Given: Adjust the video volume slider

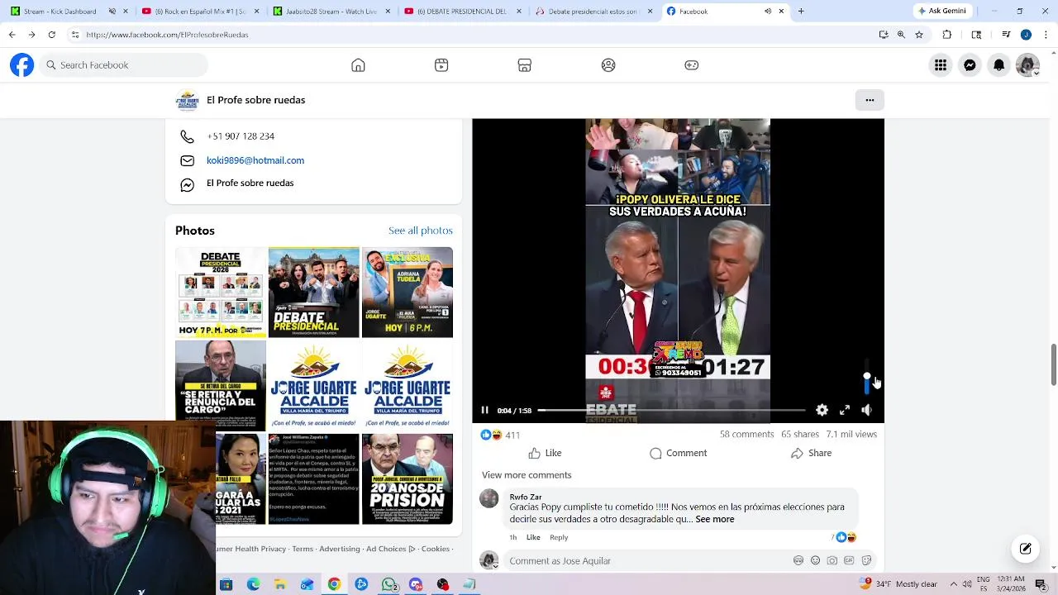Looking at the screenshot, I should (x=866, y=377).
